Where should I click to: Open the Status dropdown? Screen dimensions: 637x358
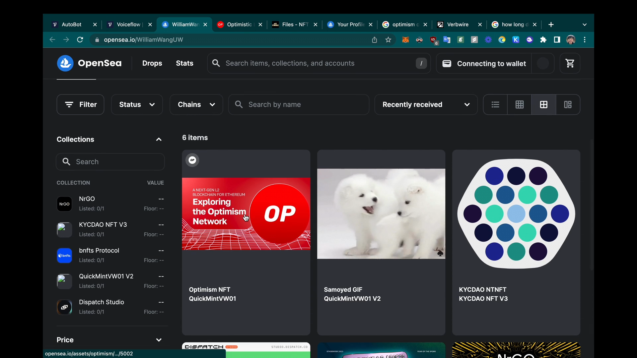click(137, 105)
